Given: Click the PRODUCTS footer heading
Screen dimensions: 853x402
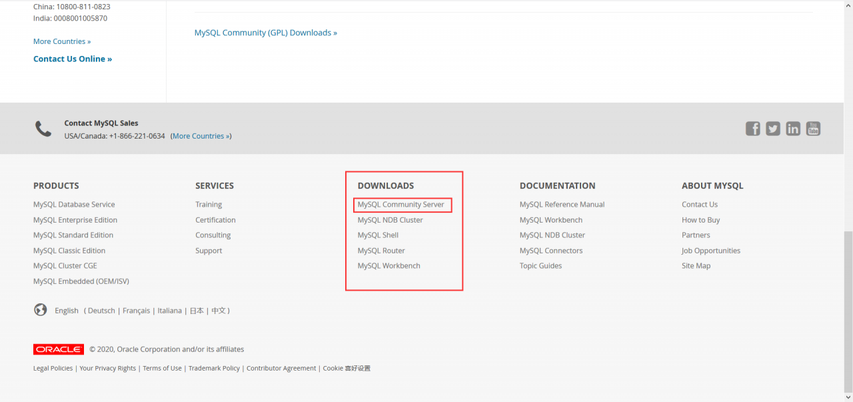Looking at the screenshot, I should point(56,186).
